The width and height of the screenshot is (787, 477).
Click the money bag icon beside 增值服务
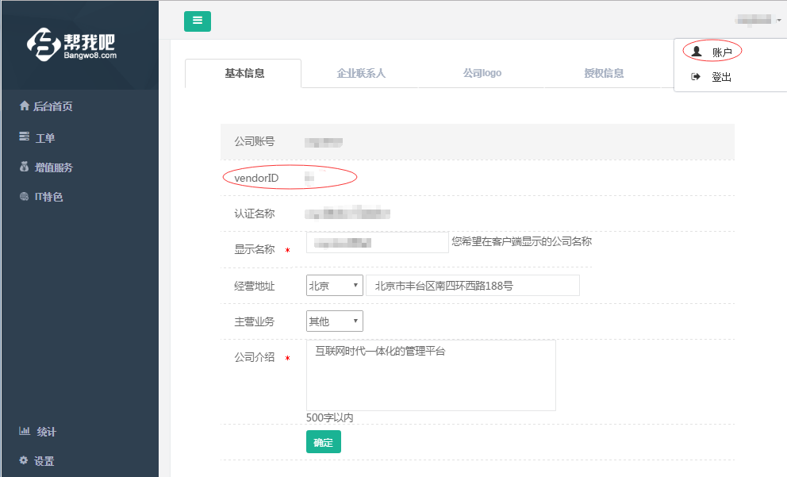[24, 167]
